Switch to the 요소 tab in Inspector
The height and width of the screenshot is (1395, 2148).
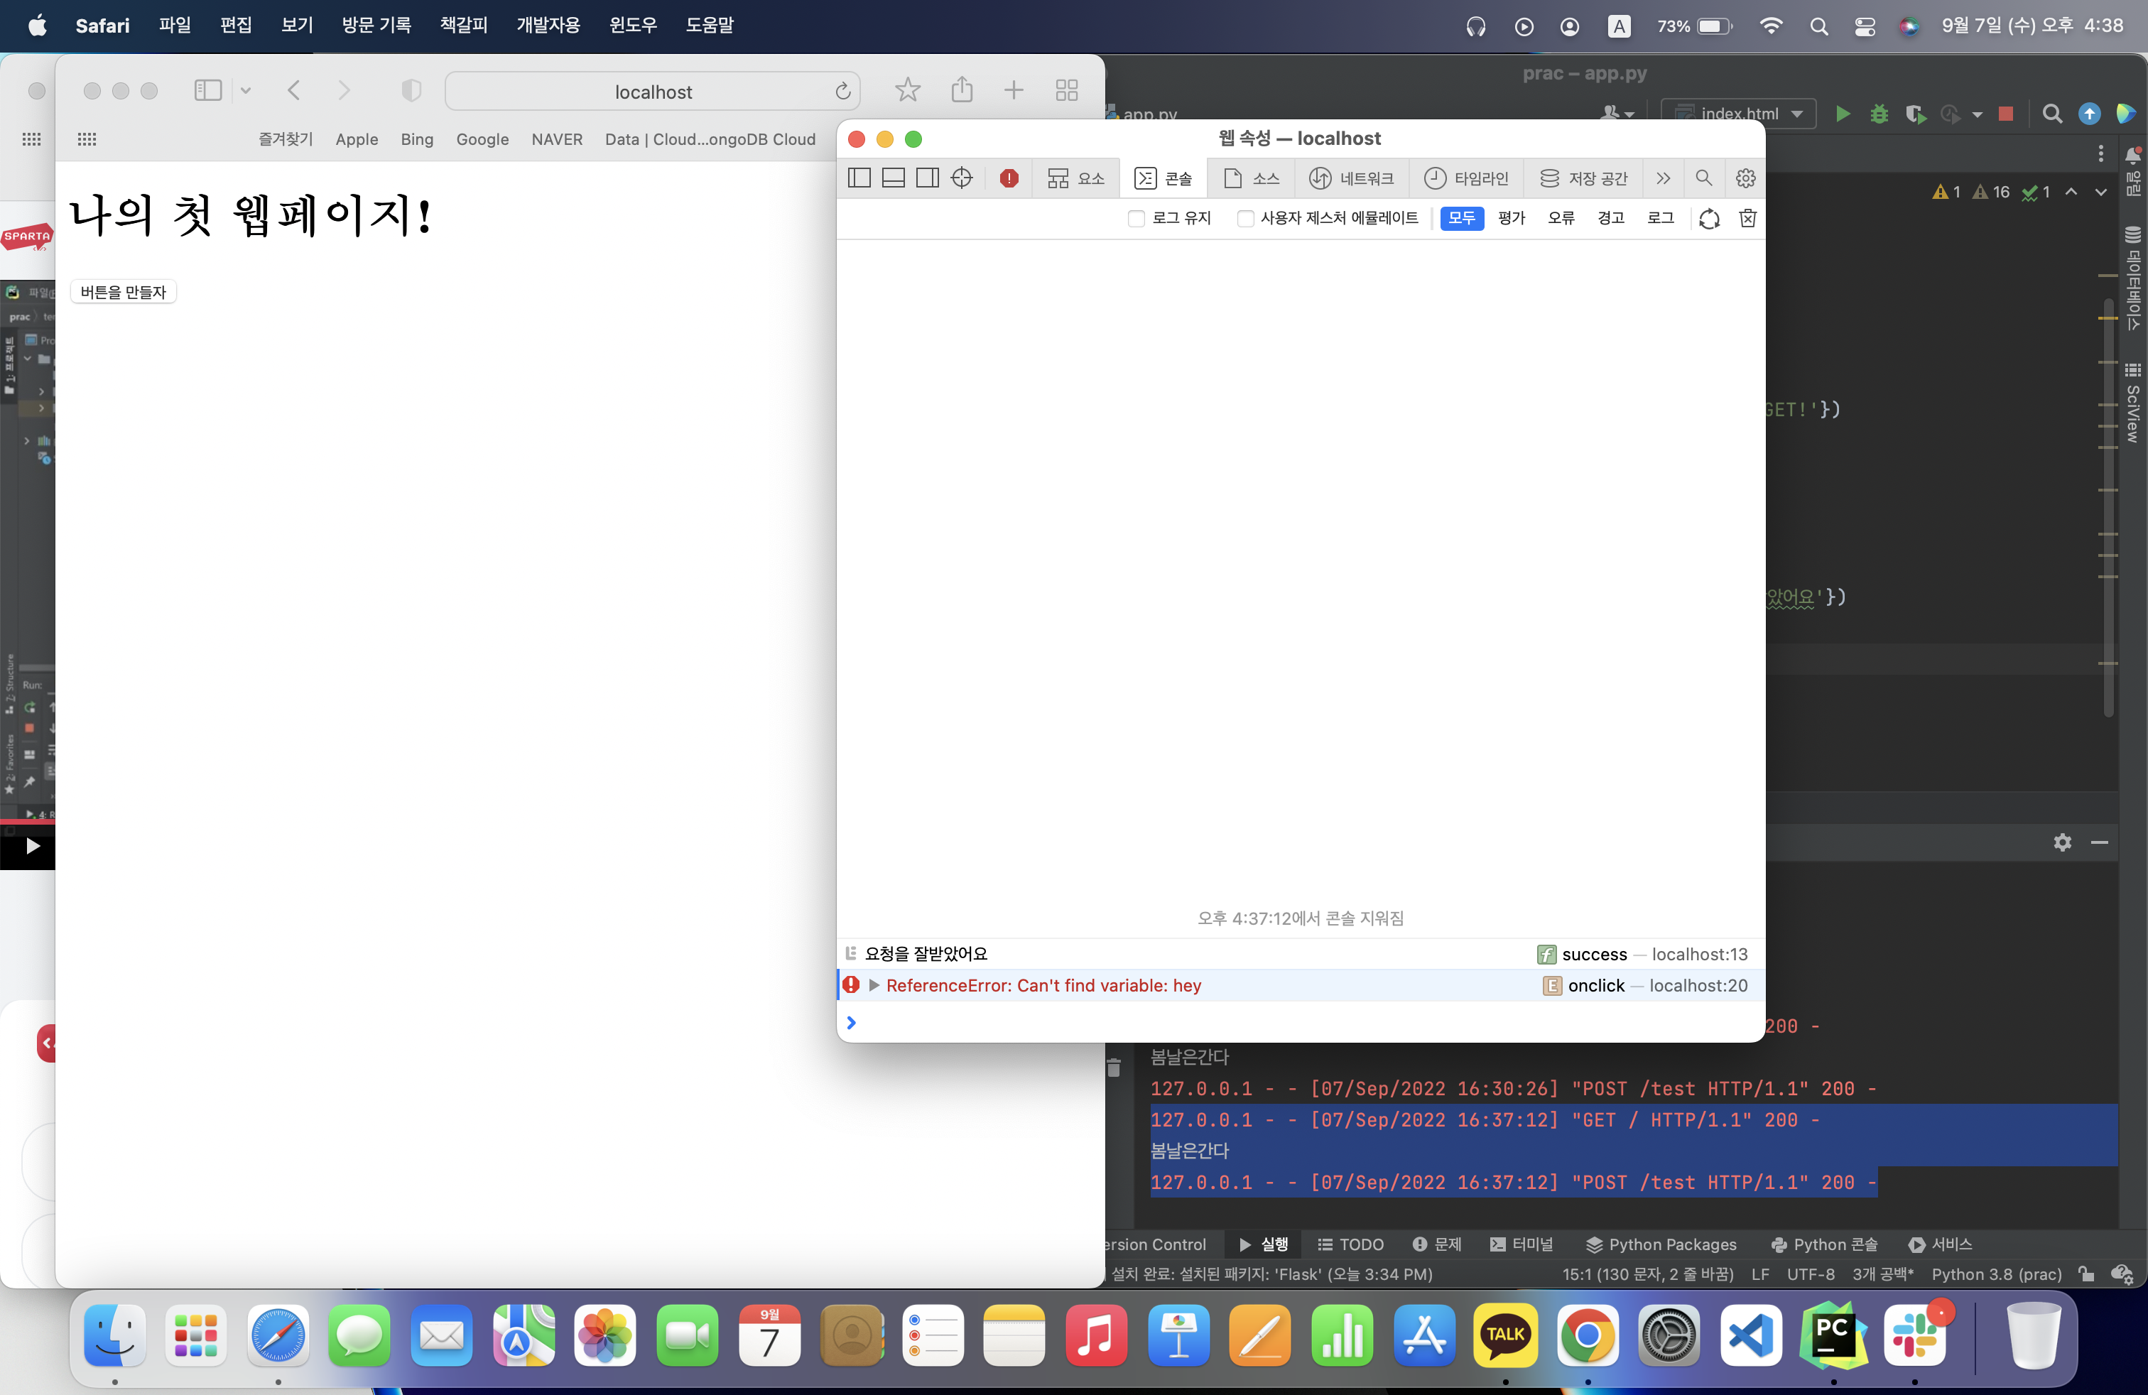click(x=1077, y=179)
